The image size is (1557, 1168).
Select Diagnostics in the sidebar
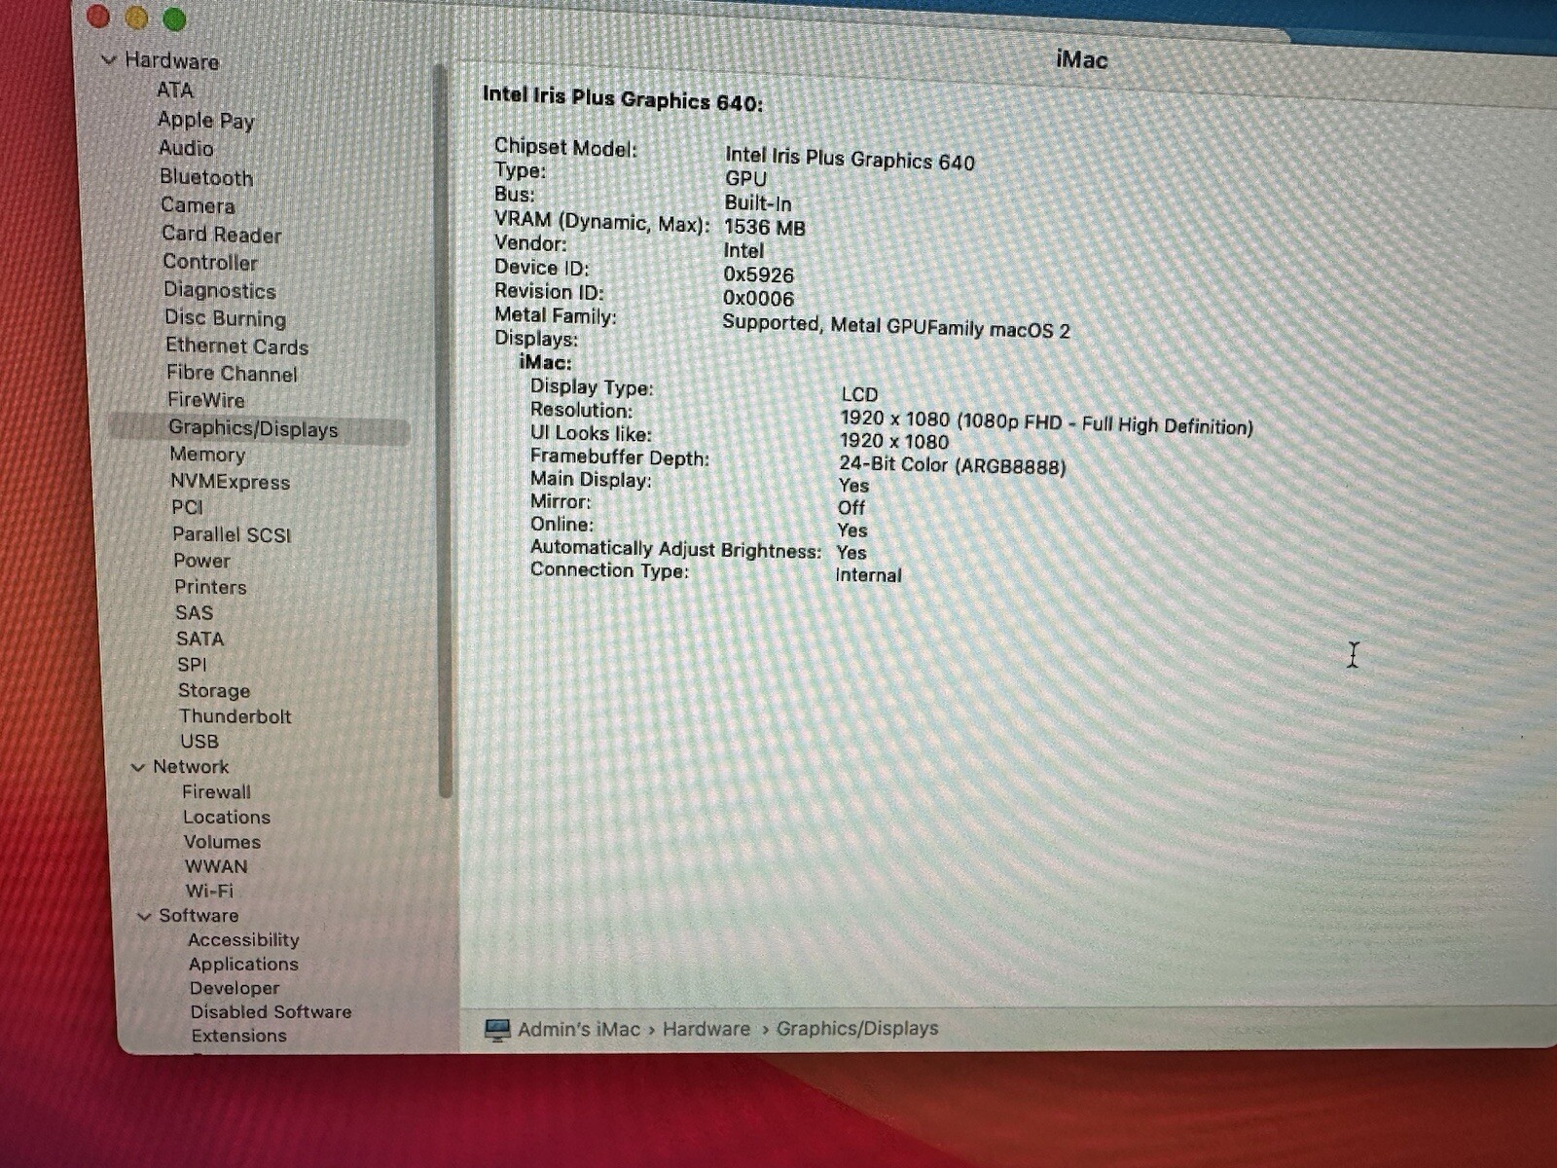coord(220,290)
